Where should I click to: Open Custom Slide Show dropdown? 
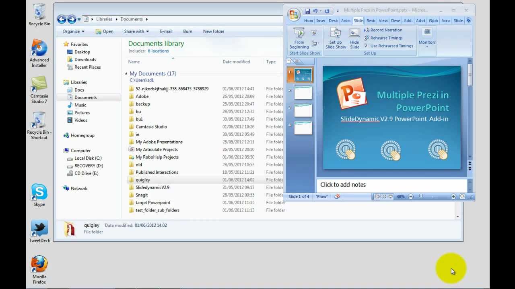point(315,43)
